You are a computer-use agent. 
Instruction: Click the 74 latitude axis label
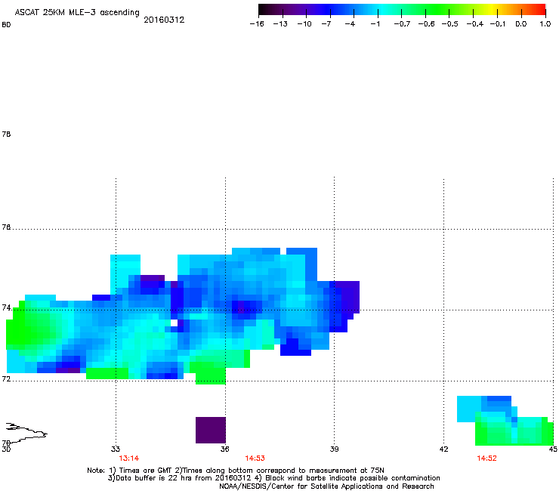(6, 307)
